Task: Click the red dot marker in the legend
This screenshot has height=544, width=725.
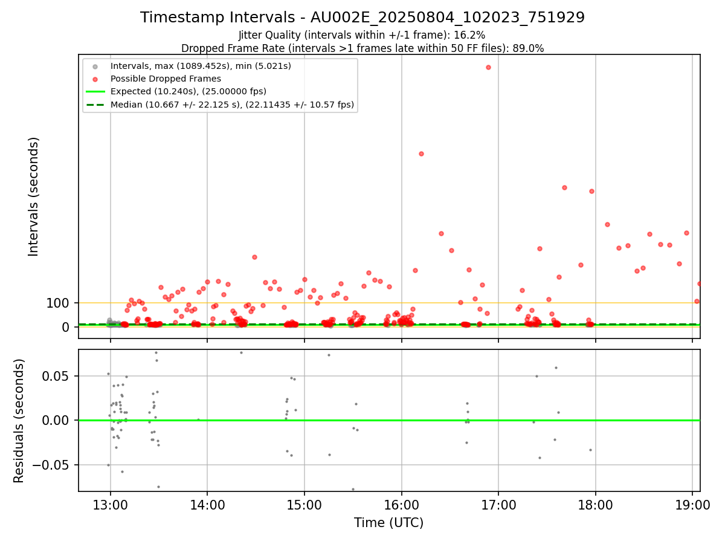Action: coord(95,79)
